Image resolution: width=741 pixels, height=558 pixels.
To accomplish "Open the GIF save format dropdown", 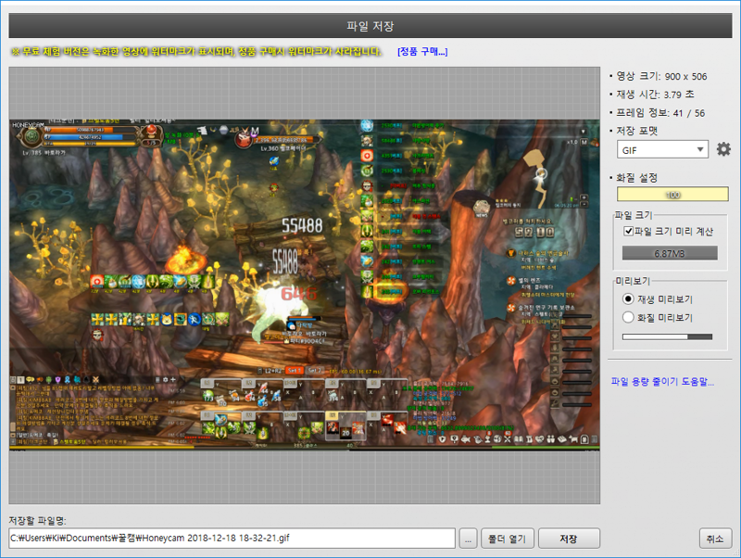I will click(x=662, y=149).
